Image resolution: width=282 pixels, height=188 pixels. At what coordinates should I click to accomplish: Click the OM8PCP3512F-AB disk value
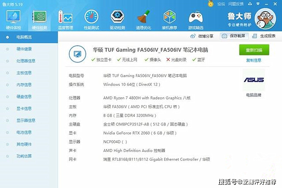click(146, 124)
